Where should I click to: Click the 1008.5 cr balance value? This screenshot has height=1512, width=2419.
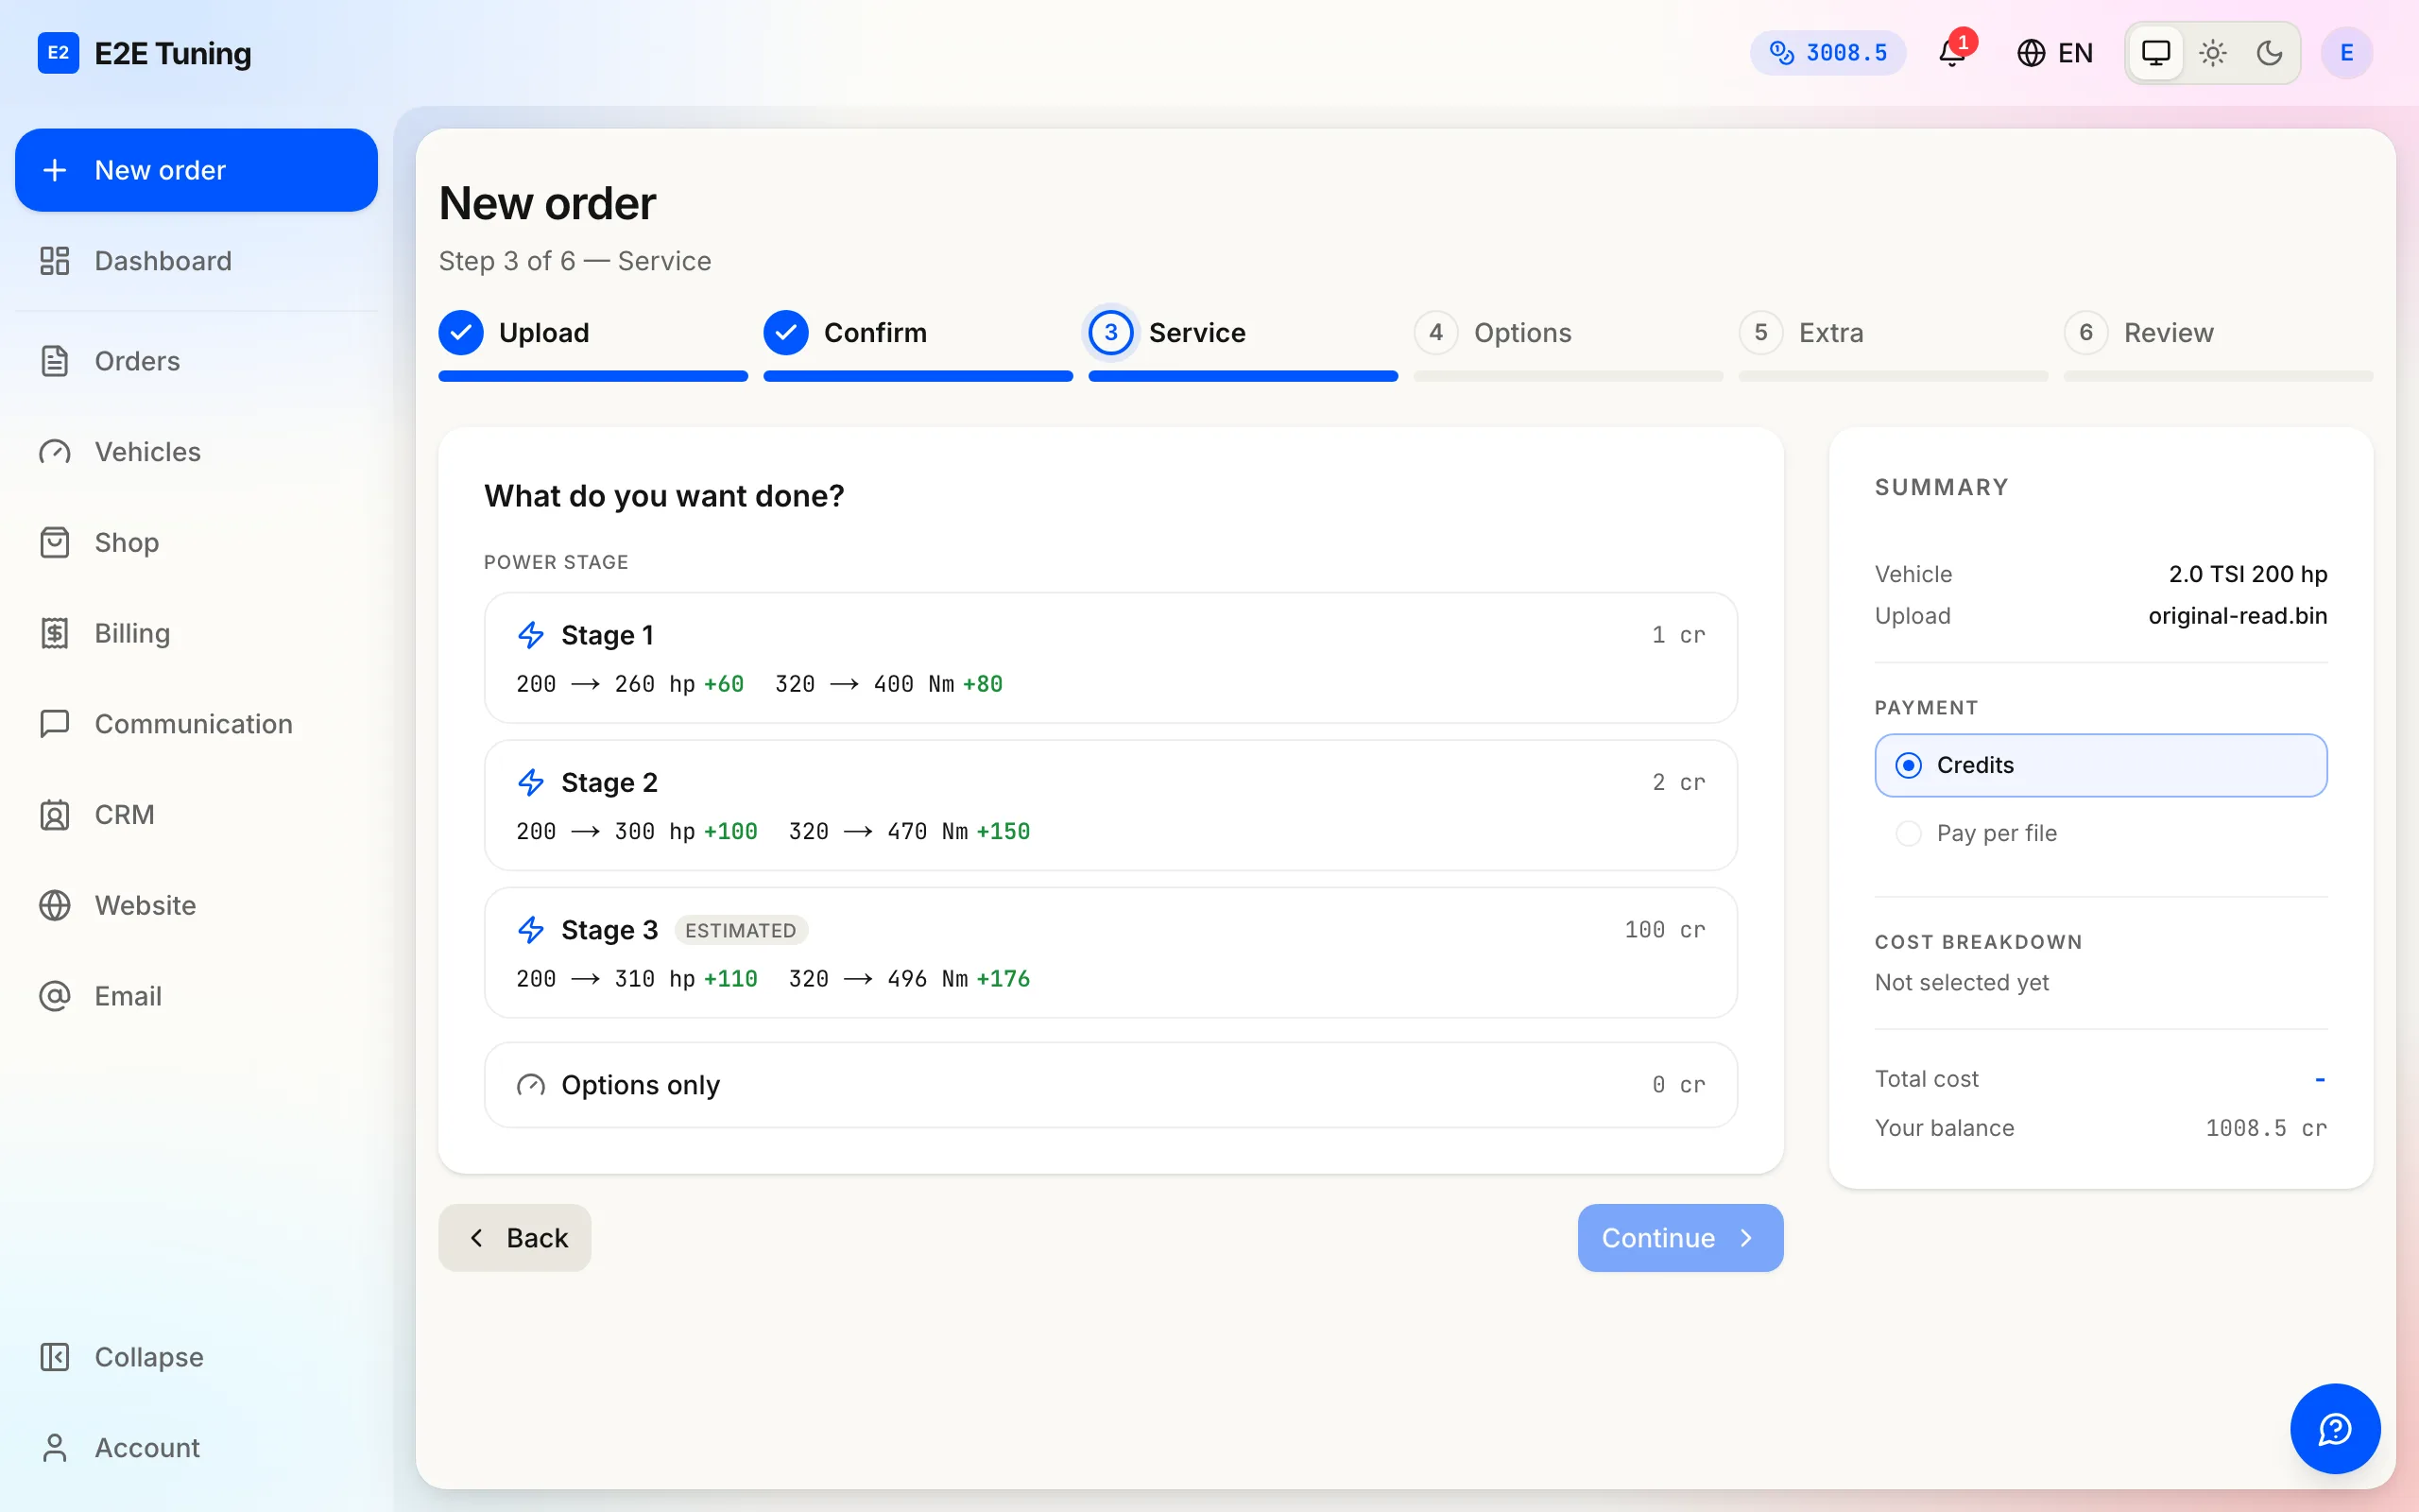2265,1128
